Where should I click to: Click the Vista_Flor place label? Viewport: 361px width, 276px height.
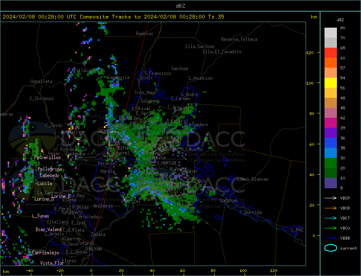(x=52, y=263)
